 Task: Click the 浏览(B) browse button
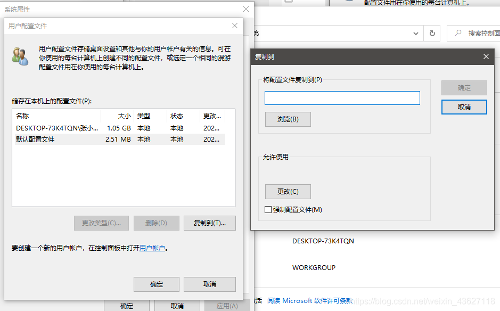click(288, 119)
